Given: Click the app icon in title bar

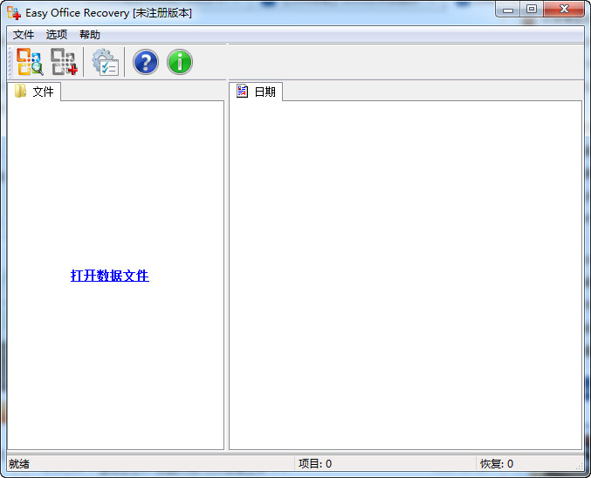Looking at the screenshot, I should [x=14, y=13].
